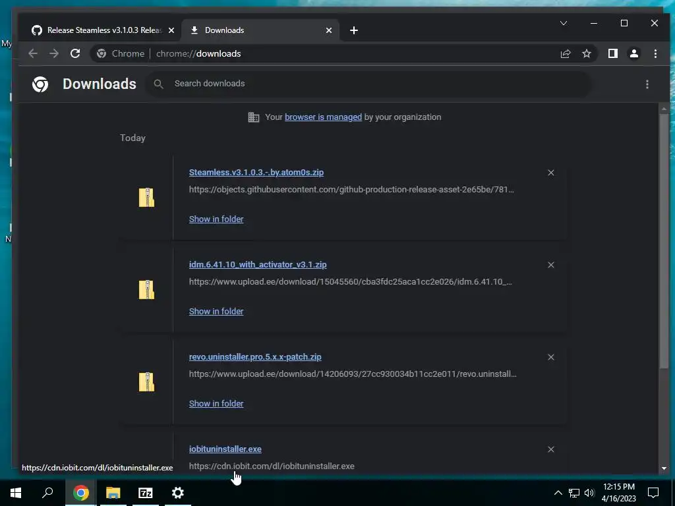This screenshot has width=675, height=506.
Task: Open the Chrome side panel icon
Action: click(x=612, y=53)
